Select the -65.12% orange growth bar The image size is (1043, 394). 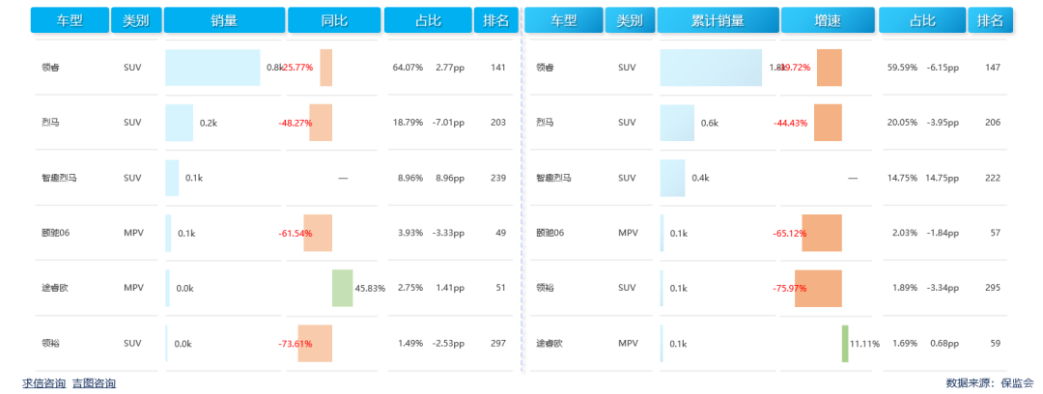pyautogui.click(x=822, y=233)
